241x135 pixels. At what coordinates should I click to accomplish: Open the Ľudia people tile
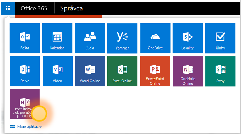click(90, 38)
